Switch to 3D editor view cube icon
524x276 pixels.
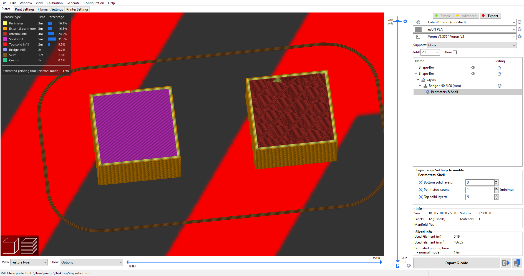[11, 245]
